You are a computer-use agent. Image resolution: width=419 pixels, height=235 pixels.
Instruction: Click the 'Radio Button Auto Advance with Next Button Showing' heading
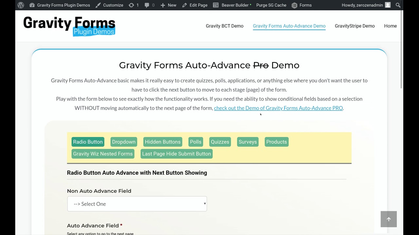pos(137,173)
